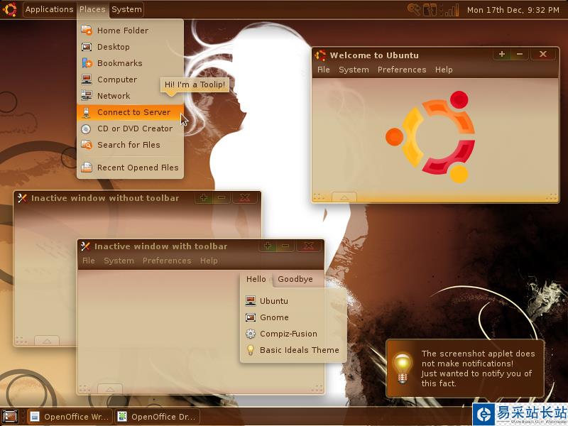Close the Welcome to Ubuntu window

point(542,55)
